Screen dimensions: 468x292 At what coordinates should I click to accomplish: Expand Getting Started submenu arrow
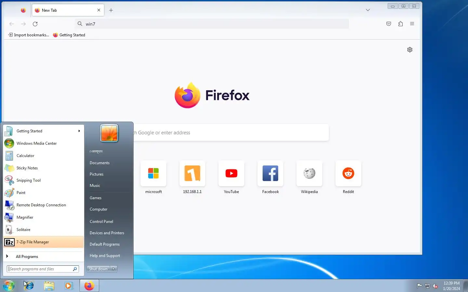79,131
